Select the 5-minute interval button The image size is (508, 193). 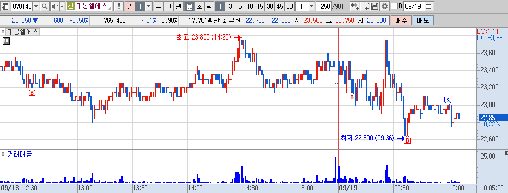point(240,6)
